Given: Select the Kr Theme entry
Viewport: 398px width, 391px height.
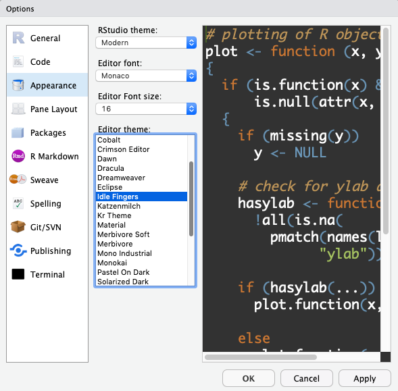Looking at the screenshot, I should [x=142, y=215].
